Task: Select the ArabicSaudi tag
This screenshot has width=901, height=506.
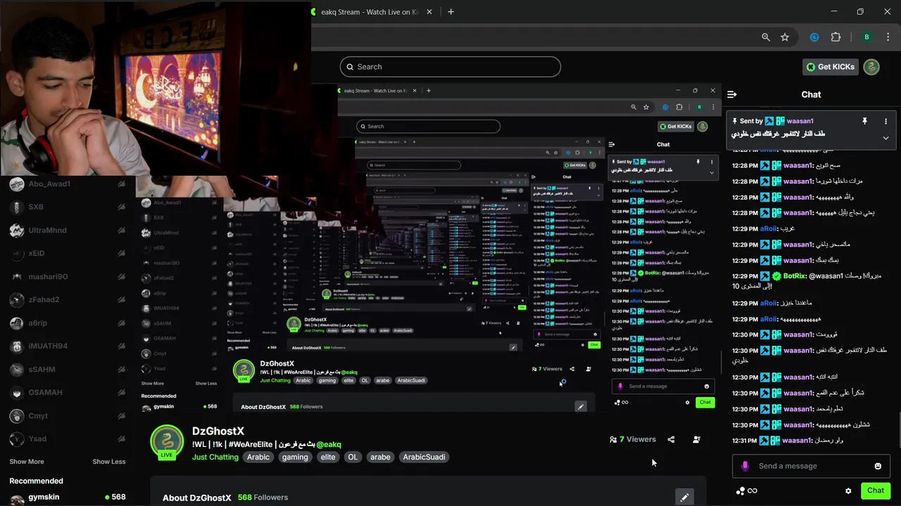Action: [424, 457]
